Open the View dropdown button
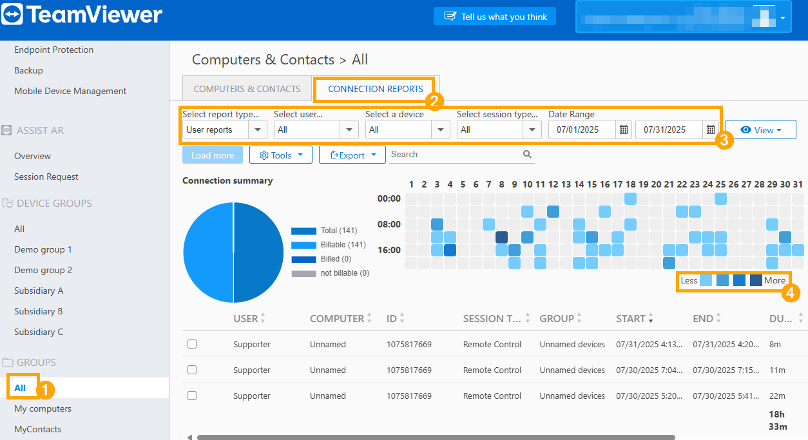808x440 pixels. coord(761,129)
